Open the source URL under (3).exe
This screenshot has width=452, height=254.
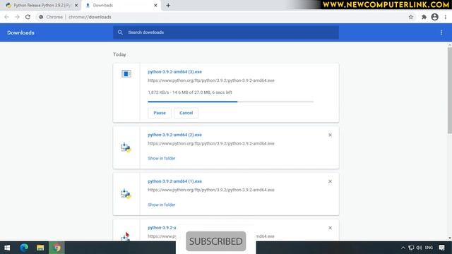(x=211, y=80)
